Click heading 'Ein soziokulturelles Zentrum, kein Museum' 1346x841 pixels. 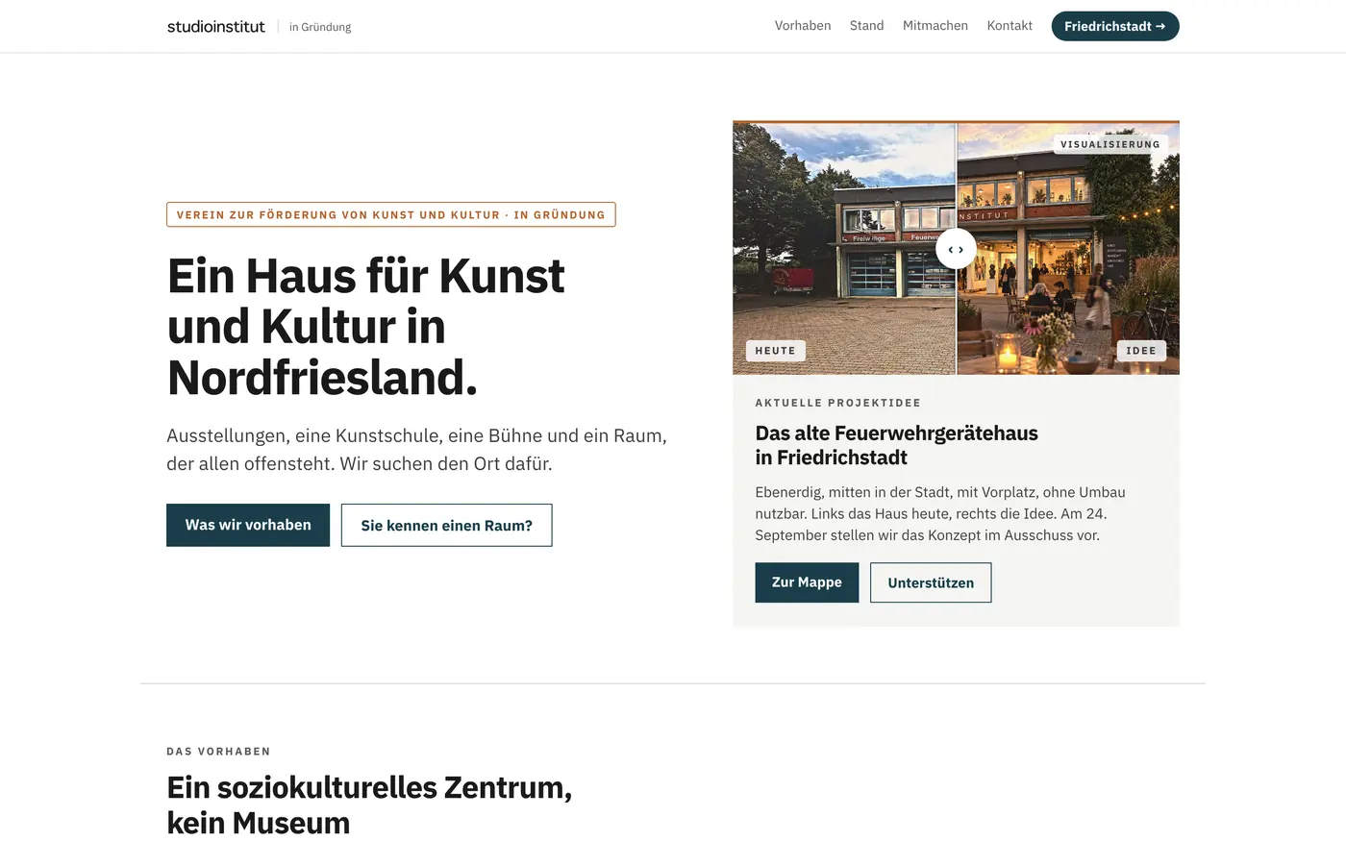[369, 804]
